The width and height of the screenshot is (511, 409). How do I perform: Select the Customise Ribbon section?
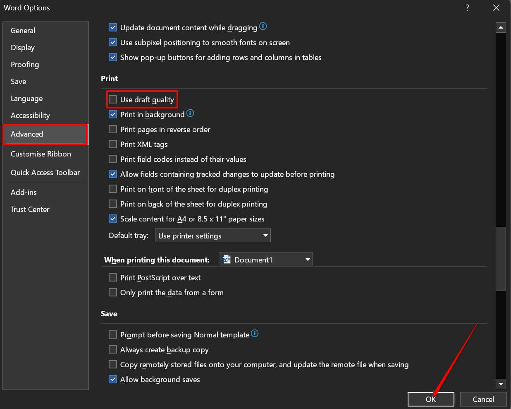pyautogui.click(x=41, y=154)
